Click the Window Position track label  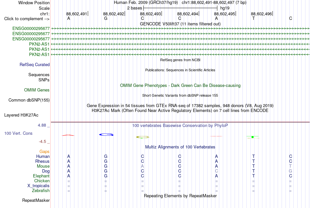(34, 3)
